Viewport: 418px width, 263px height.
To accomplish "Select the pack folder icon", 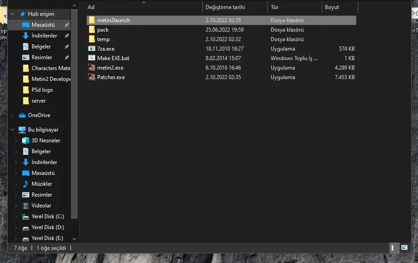I will (x=92, y=29).
